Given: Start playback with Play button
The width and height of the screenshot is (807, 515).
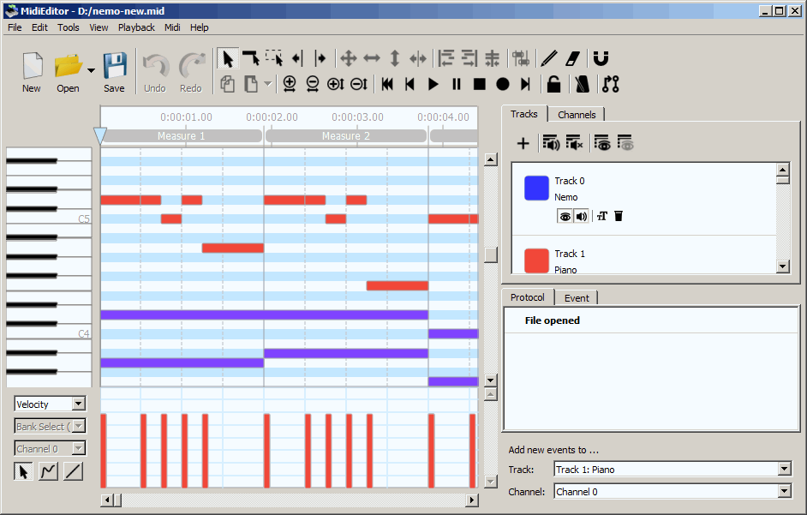Looking at the screenshot, I should point(433,84).
